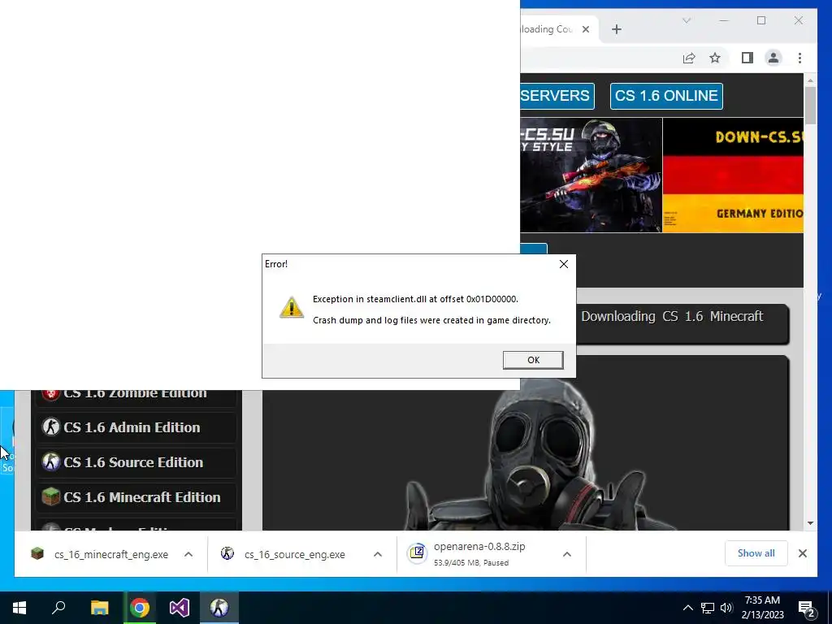
Task: Click openarena-0.8.8.zip paused download
Action: (479, 553)
